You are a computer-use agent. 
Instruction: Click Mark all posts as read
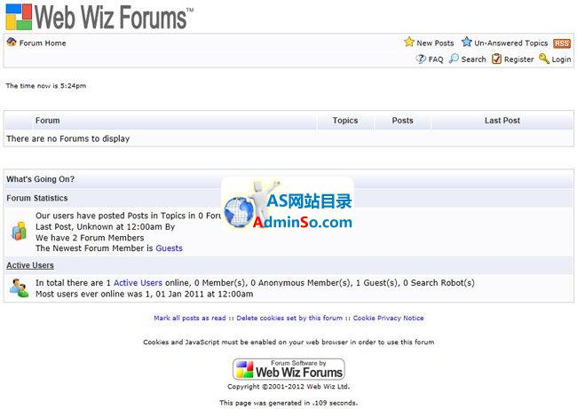(x=190, y=319)
